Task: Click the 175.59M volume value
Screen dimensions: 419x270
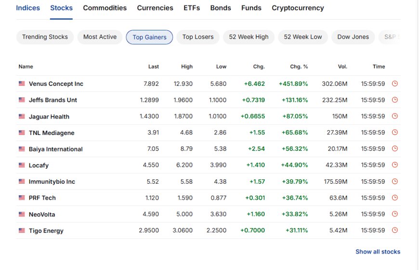Action: [336, 182]
